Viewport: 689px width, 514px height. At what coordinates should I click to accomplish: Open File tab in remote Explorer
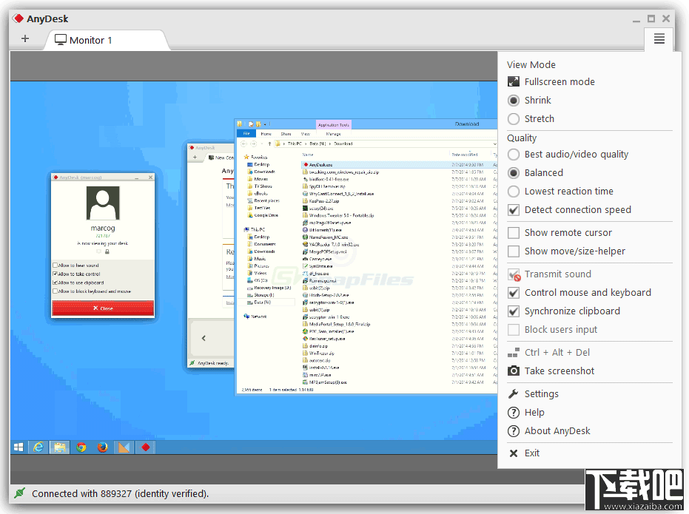point(246,133)
